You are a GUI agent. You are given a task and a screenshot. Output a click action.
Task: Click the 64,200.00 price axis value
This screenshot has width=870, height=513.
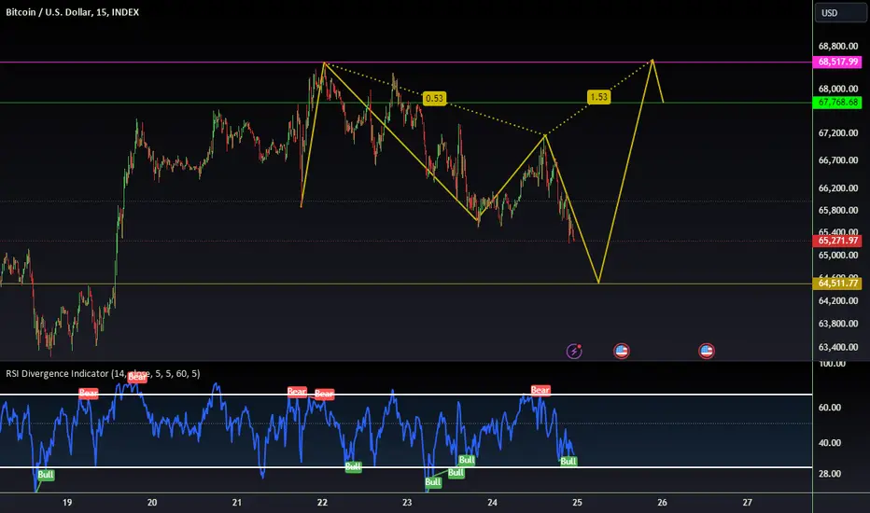tap(838, 300)
